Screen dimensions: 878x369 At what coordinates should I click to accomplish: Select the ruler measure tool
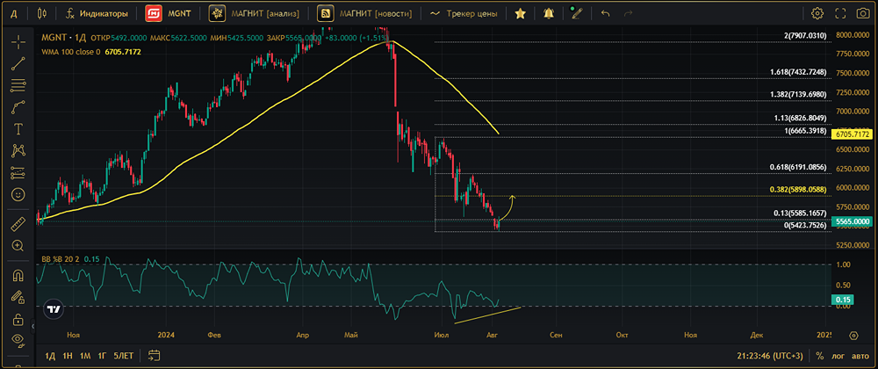[x=18, y=225]
